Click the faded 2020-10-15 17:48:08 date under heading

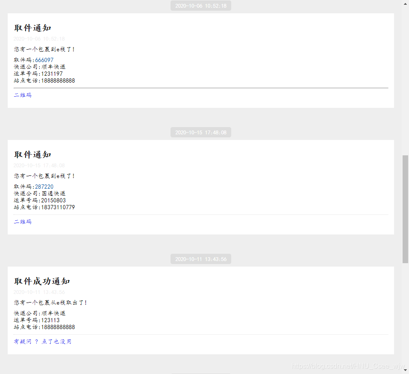tap(39, 165)
